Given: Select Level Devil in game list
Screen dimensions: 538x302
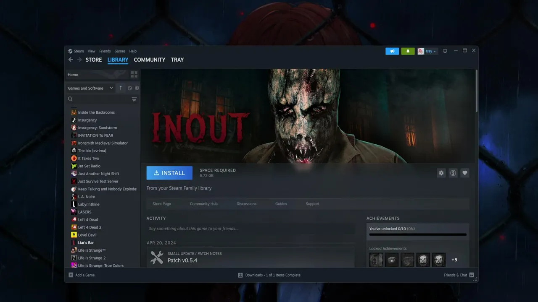Looking at the screenshot, I should [x=87, y=235].
